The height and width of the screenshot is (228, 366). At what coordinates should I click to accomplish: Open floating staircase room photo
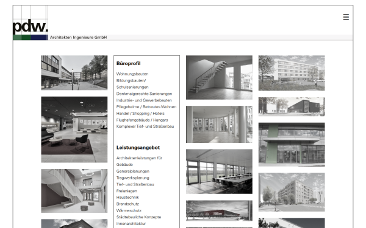(219, 77)
